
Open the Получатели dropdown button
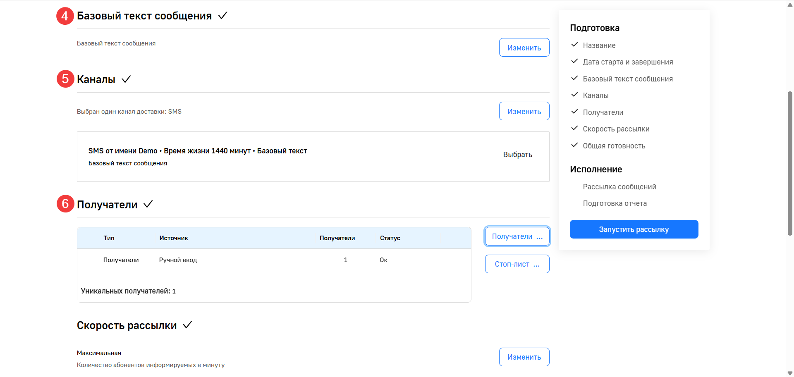click(517, 236)
